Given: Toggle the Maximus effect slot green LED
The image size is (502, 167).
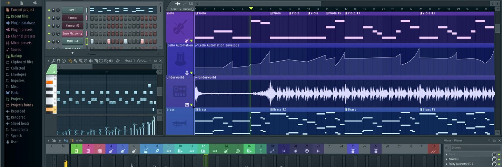Looking at the screenshot, I should 499,159.
